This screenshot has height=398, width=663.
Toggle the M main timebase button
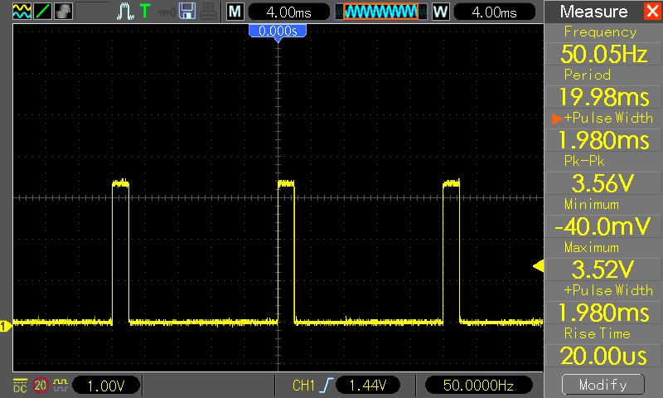click(x=235, y=12)
